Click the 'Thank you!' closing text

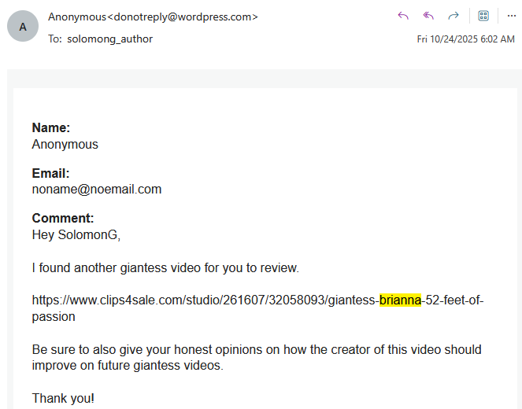[x=63, y=399]
